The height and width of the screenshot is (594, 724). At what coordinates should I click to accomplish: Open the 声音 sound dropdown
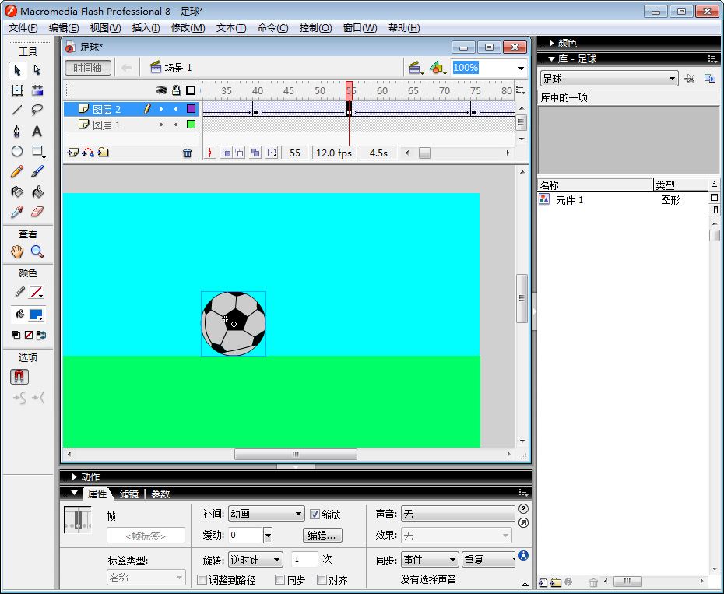(x=458, y=514)
